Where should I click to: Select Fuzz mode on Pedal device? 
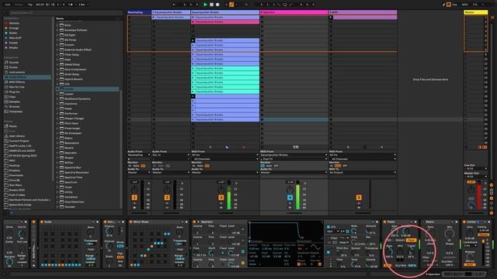click(x=411, y=240)
